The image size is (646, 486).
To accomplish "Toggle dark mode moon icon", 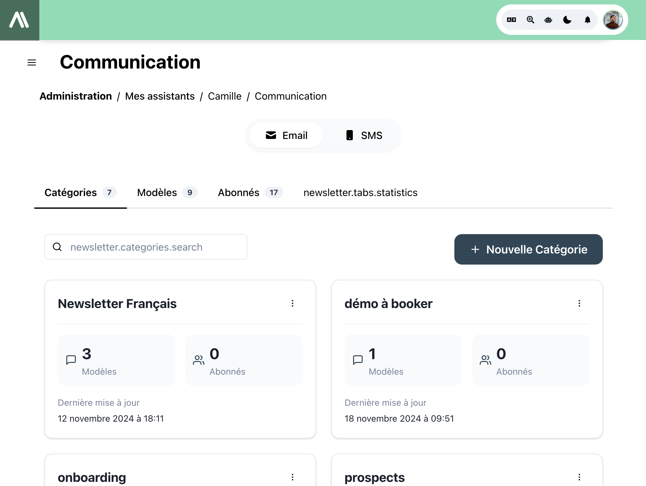I will point(567,20).
